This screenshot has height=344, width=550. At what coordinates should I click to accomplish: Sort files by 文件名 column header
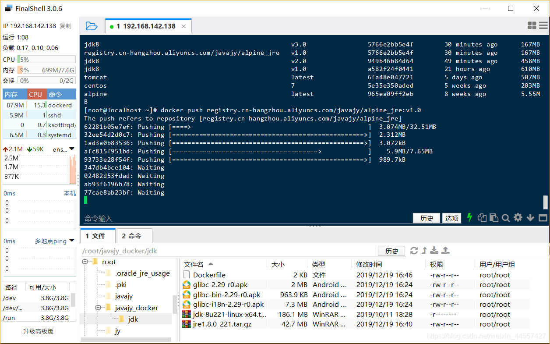point(224,264)
